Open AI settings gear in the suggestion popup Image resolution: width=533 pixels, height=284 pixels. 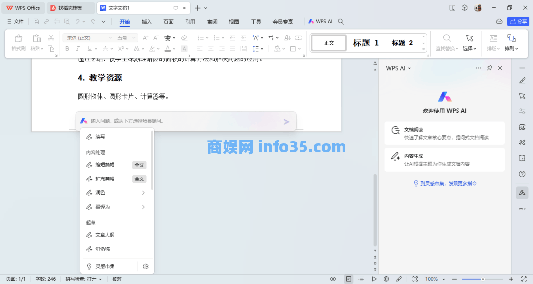click(146, 266)
